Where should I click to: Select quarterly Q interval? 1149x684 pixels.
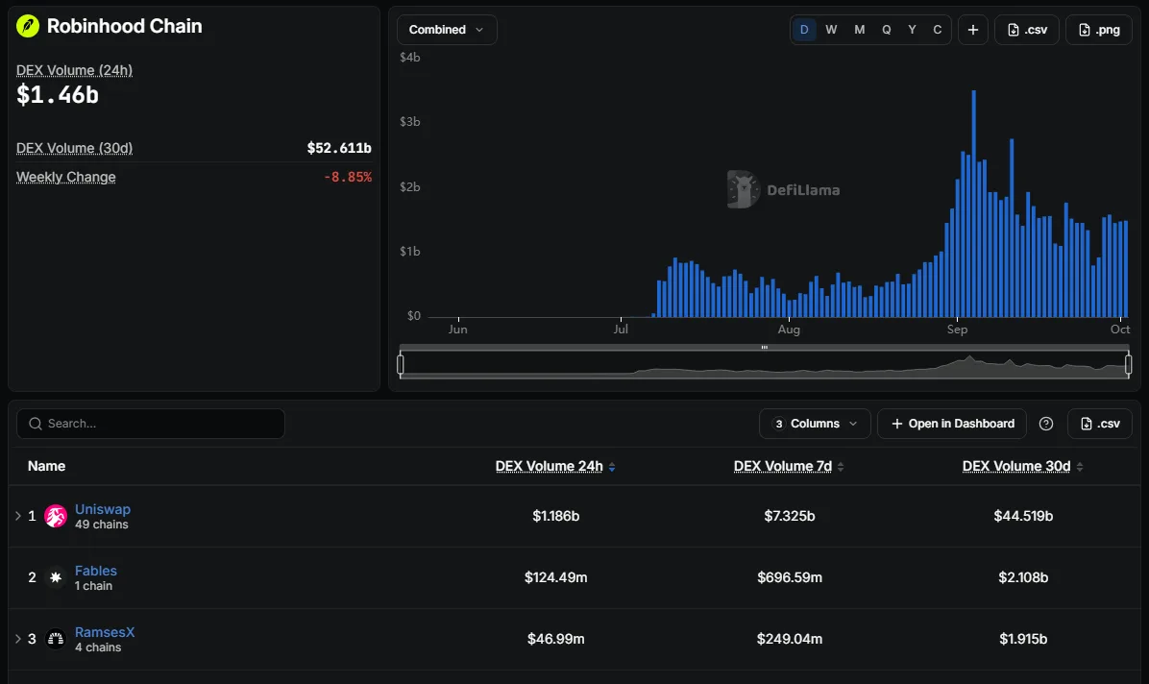[x=887, y=30]
